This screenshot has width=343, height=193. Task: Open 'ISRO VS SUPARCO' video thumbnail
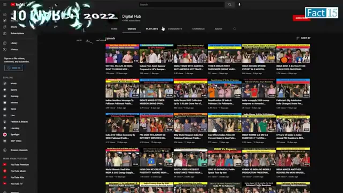click(x=225, y=157)
